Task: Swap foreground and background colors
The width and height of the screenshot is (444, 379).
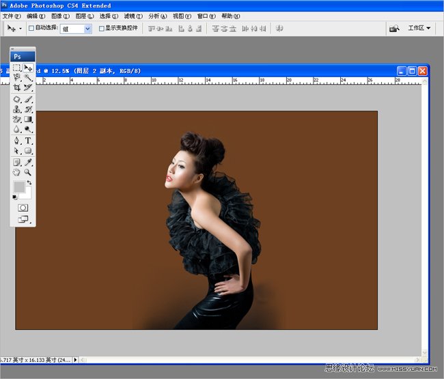Action: pyautogui.click(x=29, y=183)
